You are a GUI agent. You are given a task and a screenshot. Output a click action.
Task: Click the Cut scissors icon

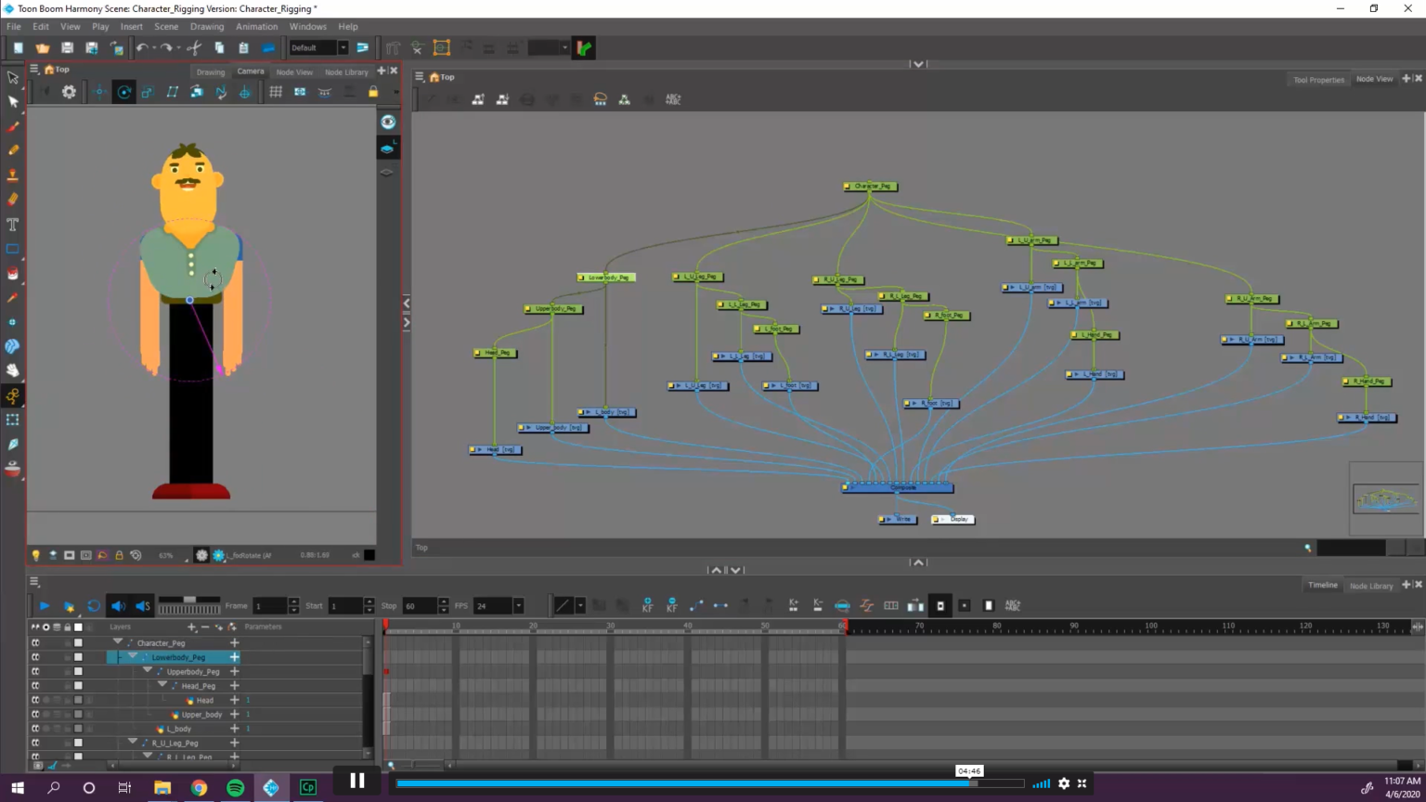pos(194,48)
